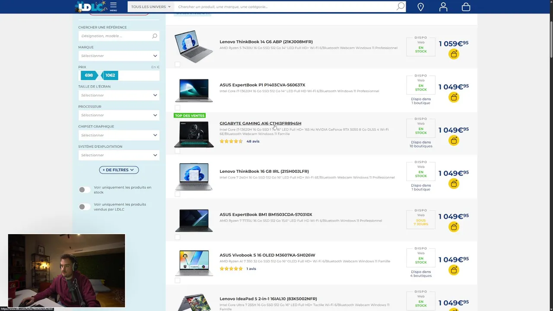Open ASUS ExpertBook P1 P1403CVA product link

coord(262,85)
